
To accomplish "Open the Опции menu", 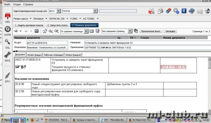I will [17, 4].
